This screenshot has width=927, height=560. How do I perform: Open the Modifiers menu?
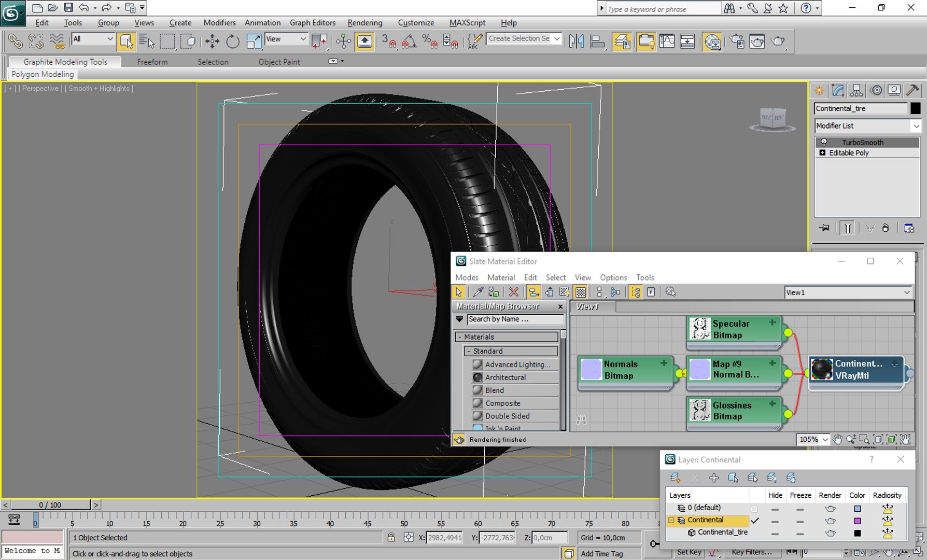219,23
